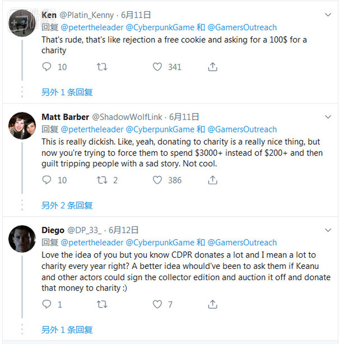Retweet Ken's tweet about the free cookie
The width and height of the screenshot is (339, 344).
(x=102, y=67)
